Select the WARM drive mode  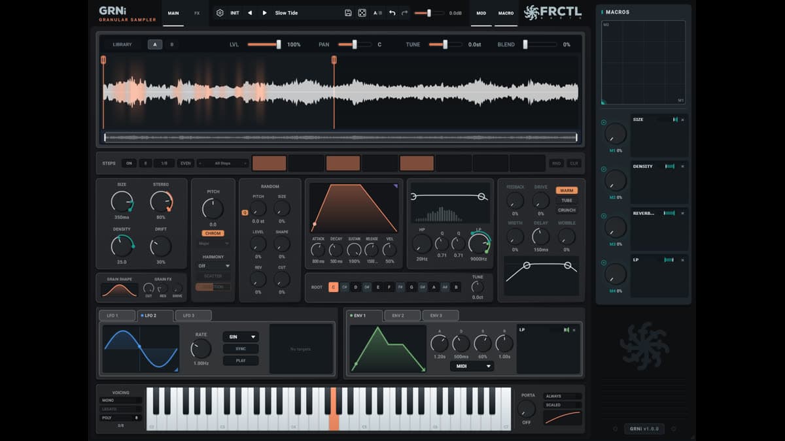tap(567, 191)
